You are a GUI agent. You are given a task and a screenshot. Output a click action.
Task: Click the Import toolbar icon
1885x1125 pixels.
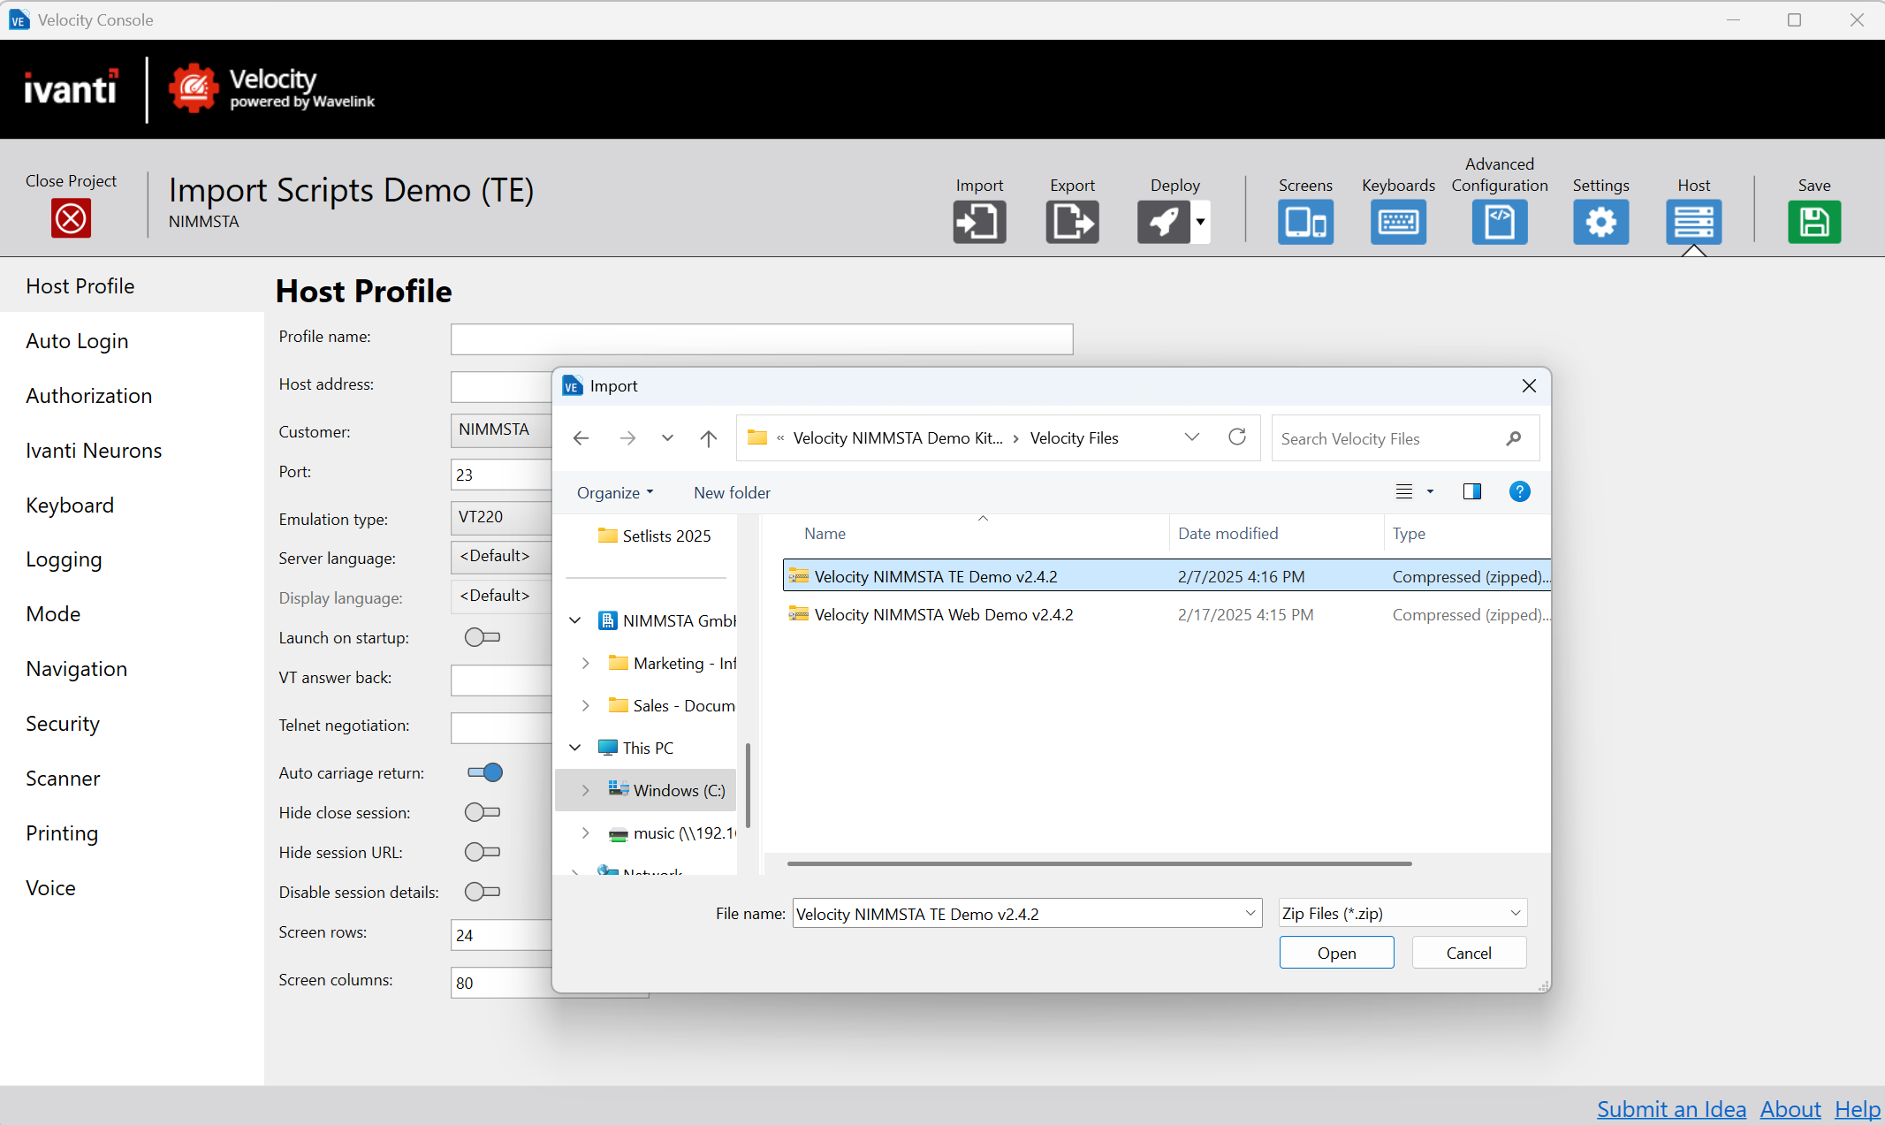click(x=979, y=221)
